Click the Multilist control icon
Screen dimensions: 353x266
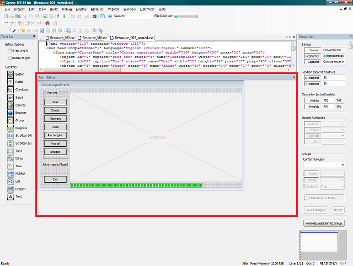click(x=10, y=173)
